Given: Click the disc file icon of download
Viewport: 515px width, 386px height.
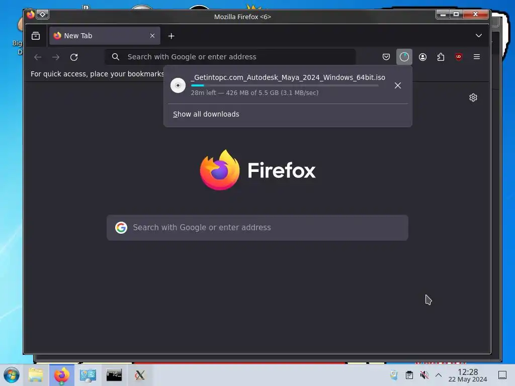Looking at the screenshot, I should (x=178, y=85).
